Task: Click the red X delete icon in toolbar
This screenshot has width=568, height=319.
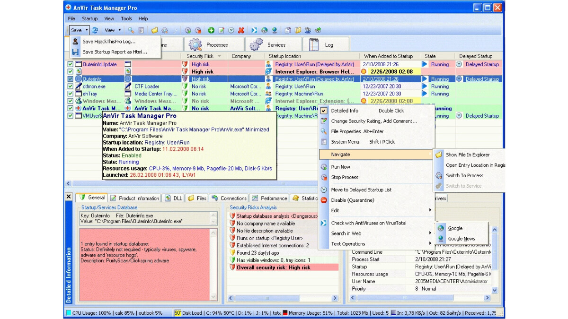Action: 241,30
